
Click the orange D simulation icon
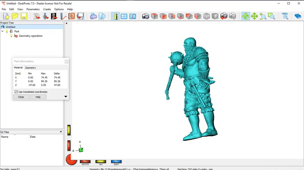point(71,16)
